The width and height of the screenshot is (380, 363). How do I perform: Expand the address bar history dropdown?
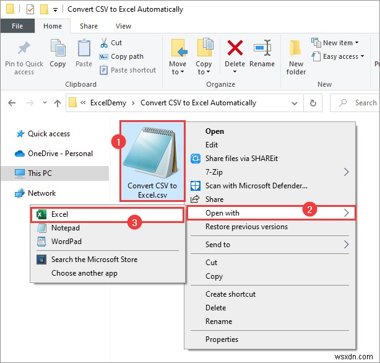(295, 103)
